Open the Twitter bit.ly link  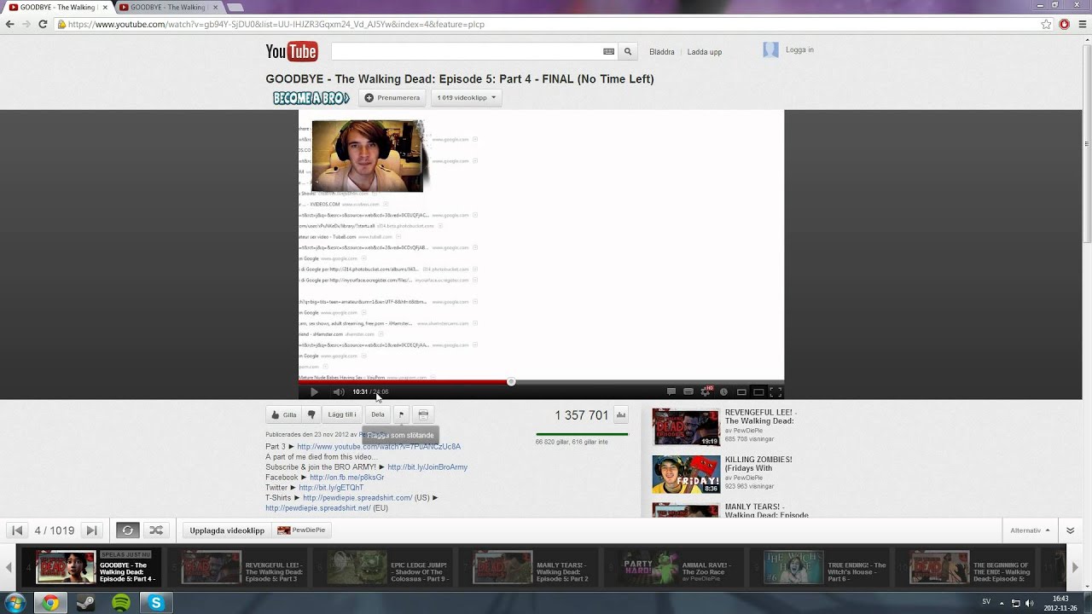click(x=331, y=488)
